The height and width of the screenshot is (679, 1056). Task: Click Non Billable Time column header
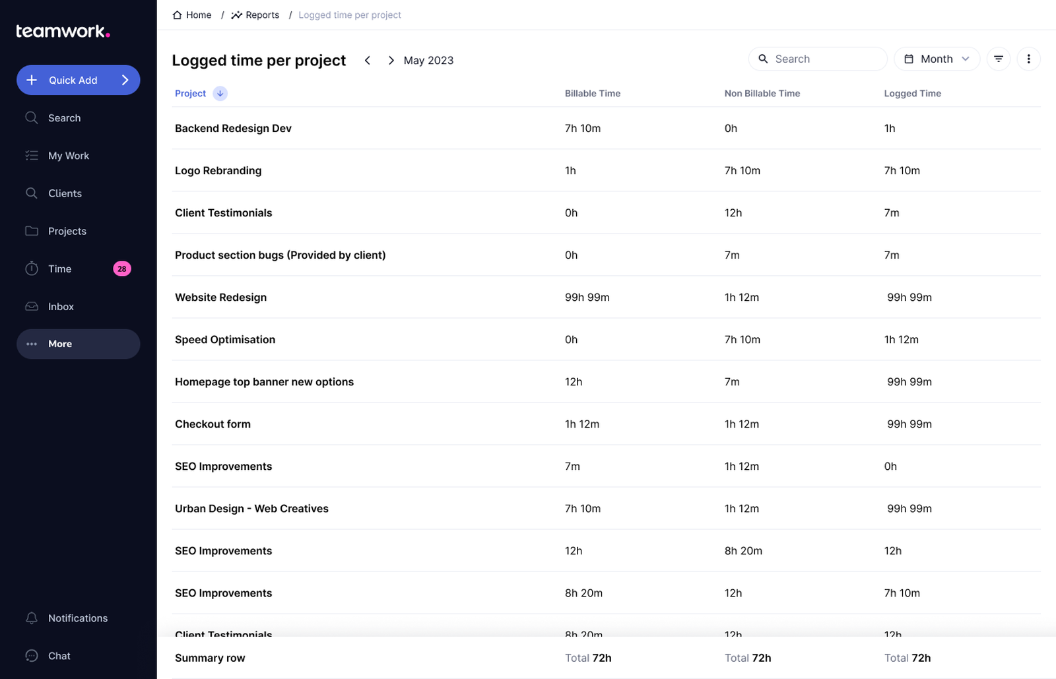pyautogui.click(x=762, y=94)
